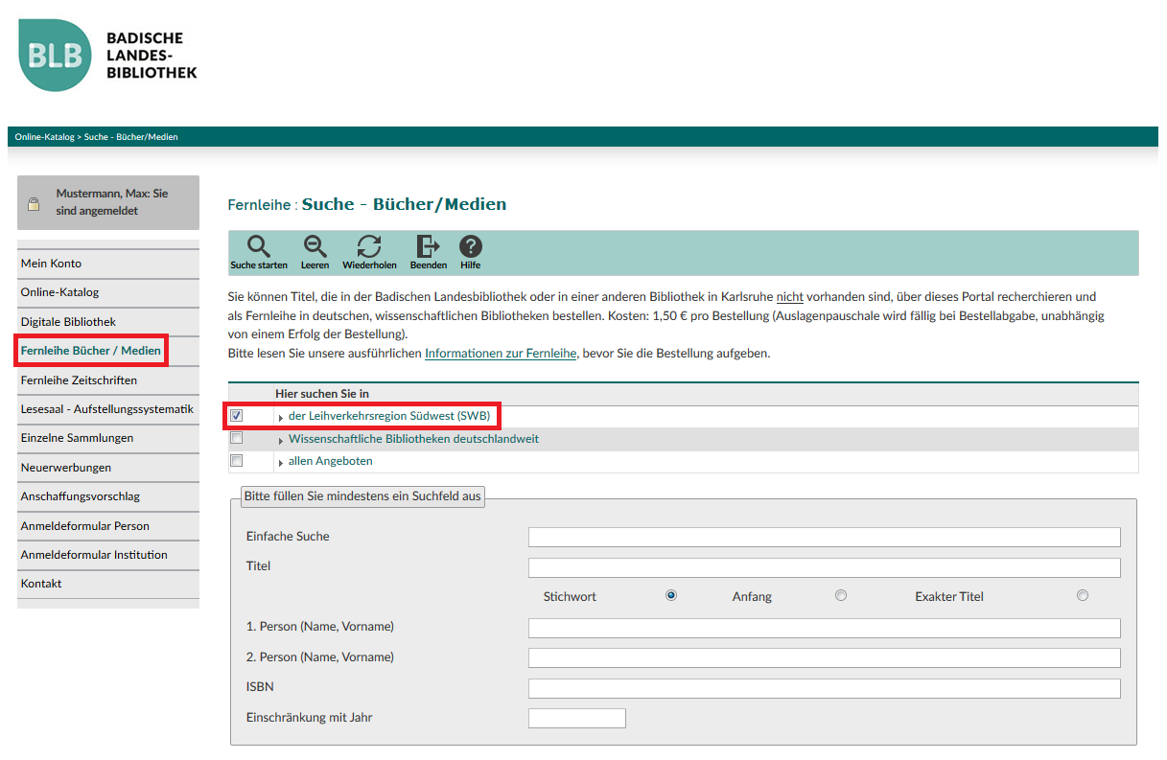1167x760 pixels.
Task: Click the Beenden exit icon
Action: click(x=429, y=246)
